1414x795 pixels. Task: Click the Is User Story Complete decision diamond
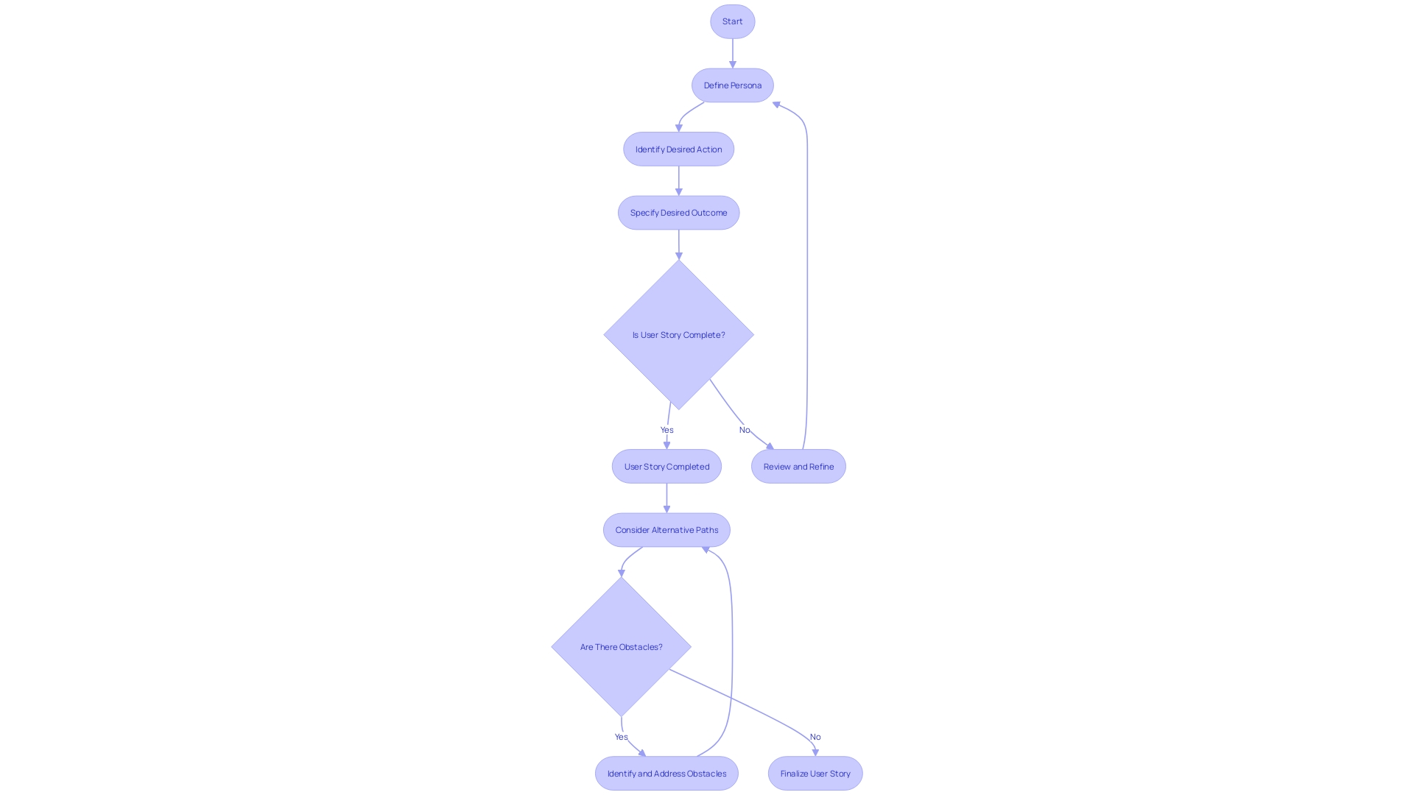pos(679,334)
